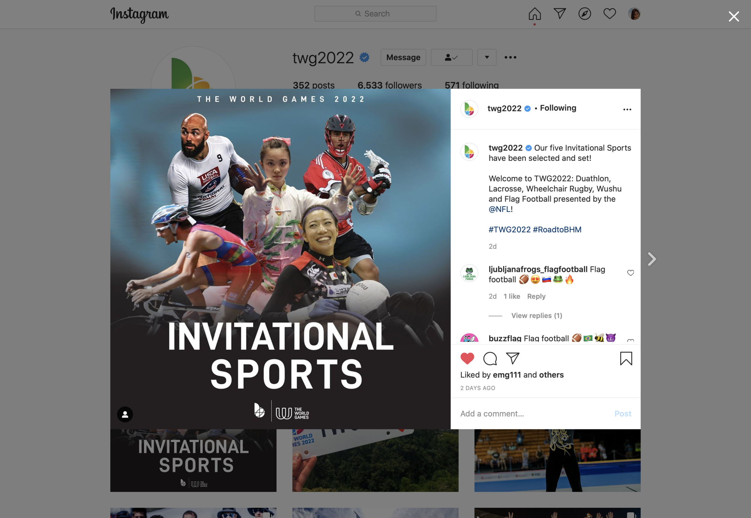Viewport: 751px width, 518px height.
Task: Click the Home icon in top navigation
Action: pos(534,14)
